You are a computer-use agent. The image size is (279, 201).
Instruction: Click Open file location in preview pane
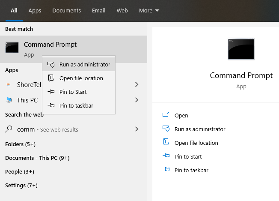coord(196,143)
